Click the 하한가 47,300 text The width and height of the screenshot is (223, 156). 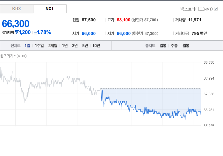click(x=145, y=33)
